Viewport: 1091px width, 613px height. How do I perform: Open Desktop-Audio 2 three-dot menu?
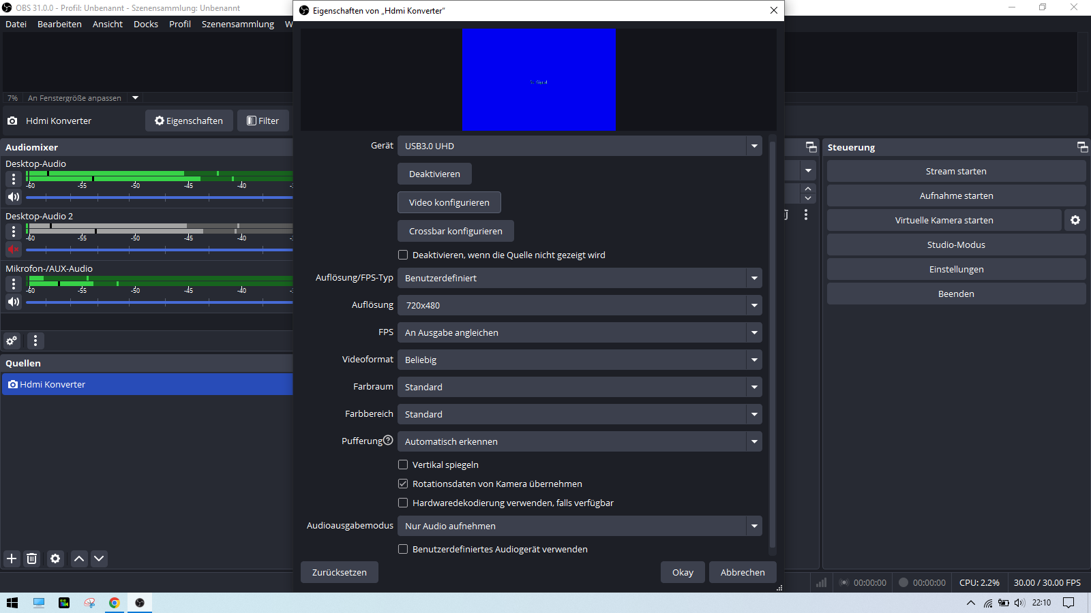click(14, 232)
